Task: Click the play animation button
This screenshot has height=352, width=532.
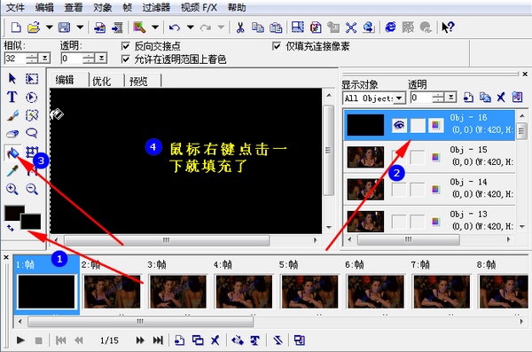Action: pos(20,340)
